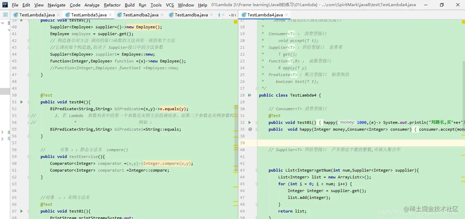Click the 'money:' parameter hint on line 32
The image size is (465, 219).
click(347, 122)
